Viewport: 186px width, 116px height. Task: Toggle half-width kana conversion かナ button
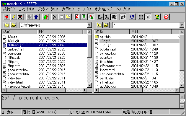click(x=123, y=17)
